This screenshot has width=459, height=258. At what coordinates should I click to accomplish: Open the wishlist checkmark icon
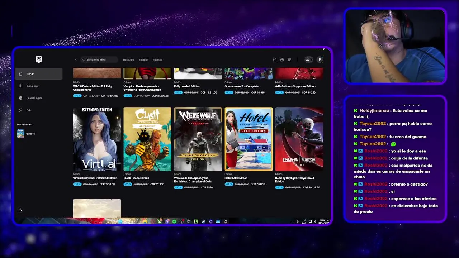[x=275, y=59]
